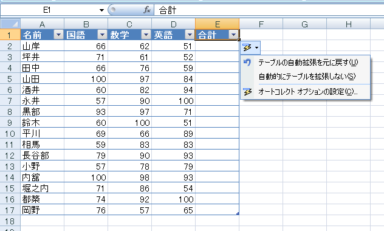Click the cell with name 内舘

[x=42, y=177]
